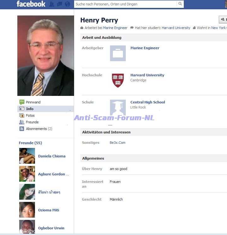Image resolution: width=227 pixels, height=235 pixels.
Task: Open the messages icon in top bar
Action: [60, 4]
